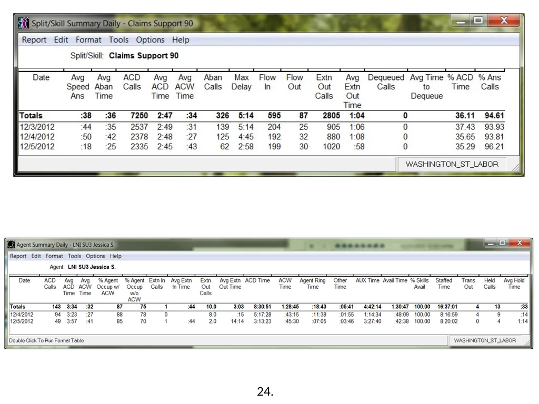Open Report menu in Split/Skill Summary window

coord(34,40)
